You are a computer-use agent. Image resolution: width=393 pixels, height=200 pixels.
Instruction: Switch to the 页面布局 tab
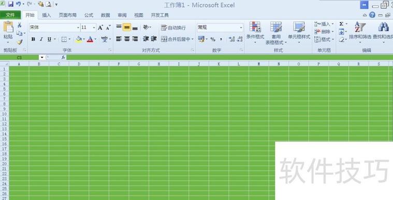(67, 16)
